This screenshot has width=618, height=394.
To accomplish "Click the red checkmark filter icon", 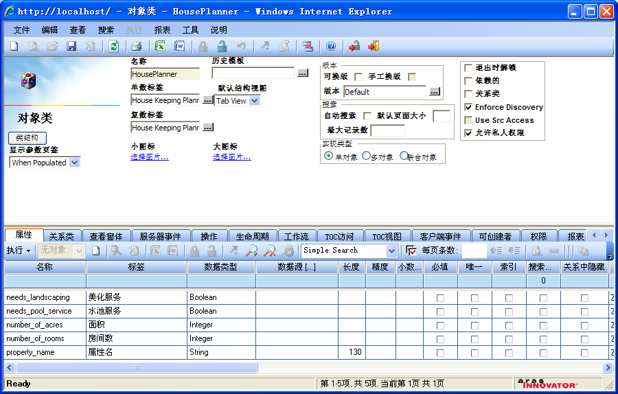I will [411, 251].
